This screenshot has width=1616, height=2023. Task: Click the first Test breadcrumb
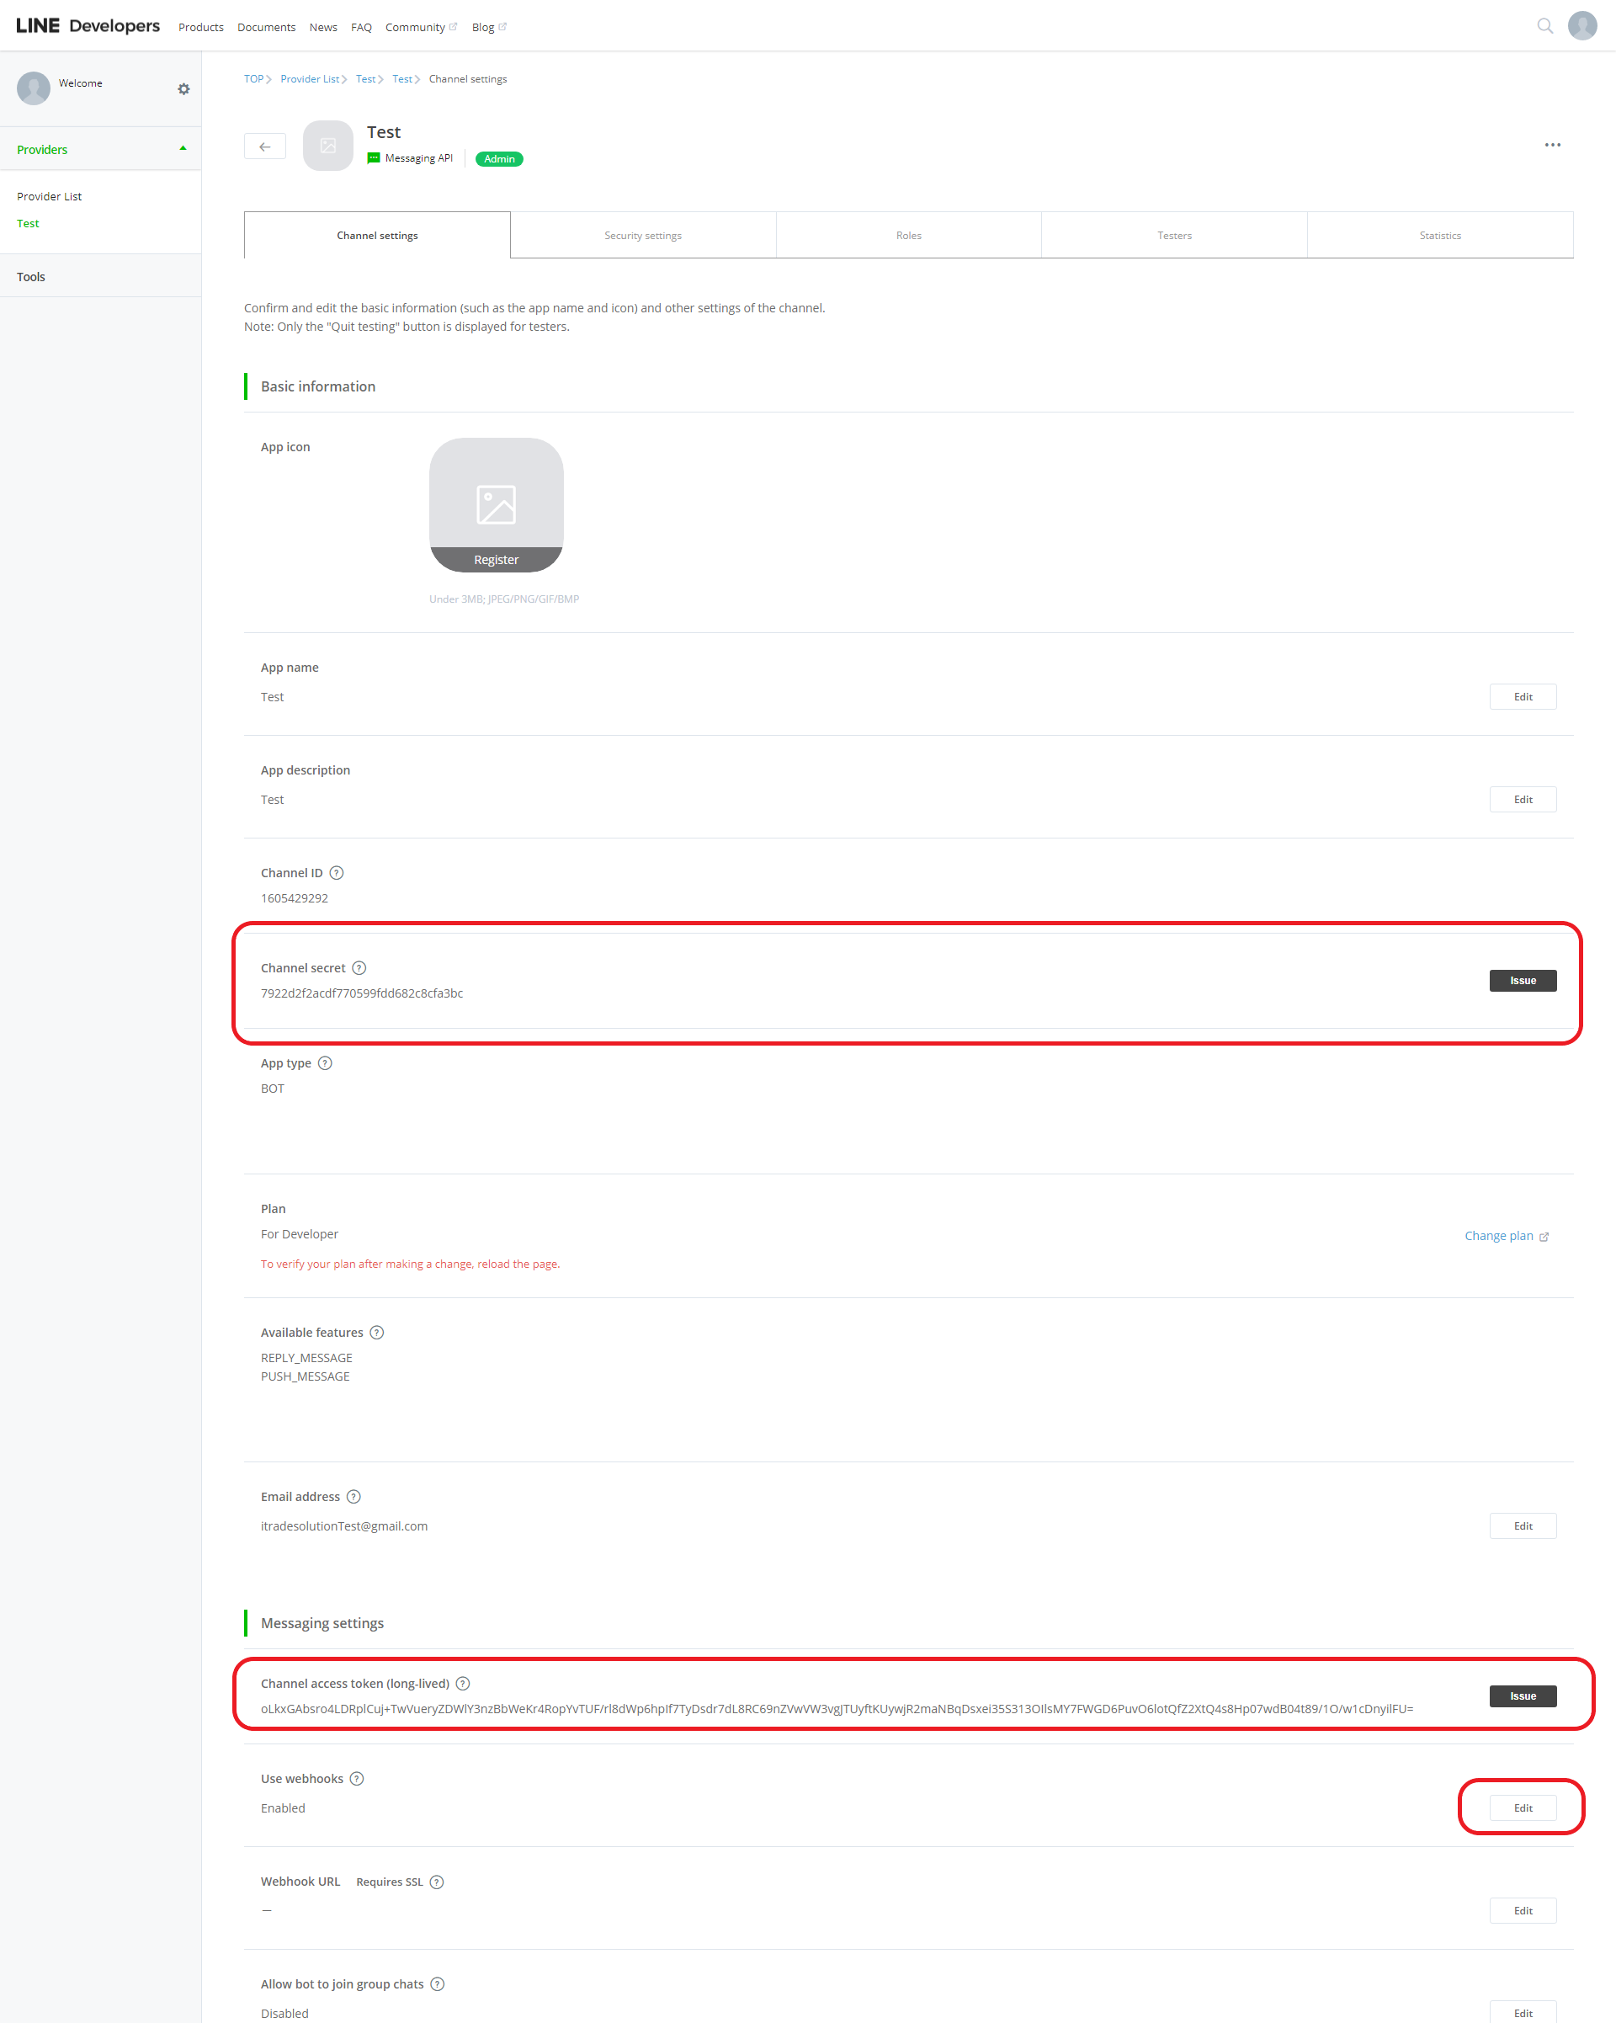pos(366,79)
